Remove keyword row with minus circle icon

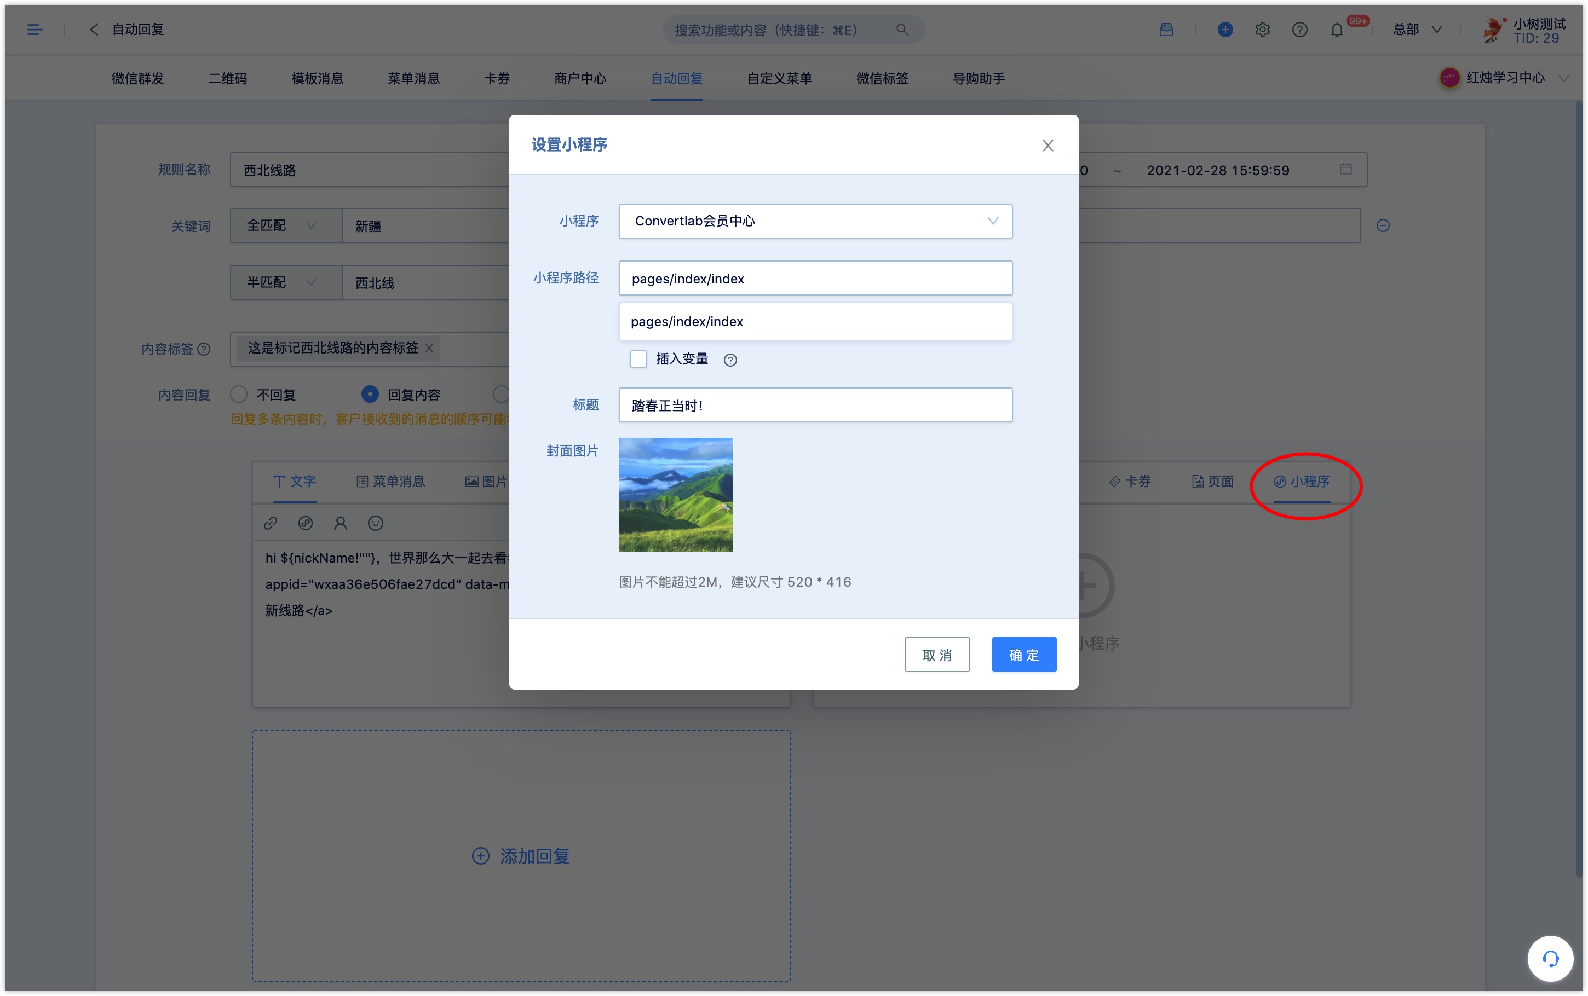[1383, 226]
